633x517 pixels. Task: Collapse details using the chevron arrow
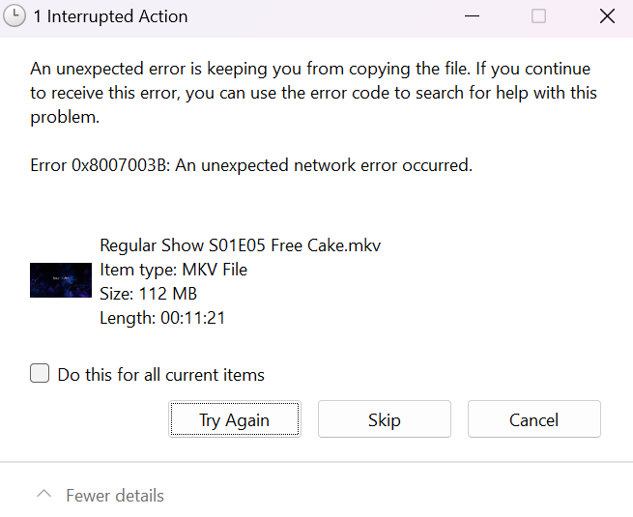coord(43,495)
